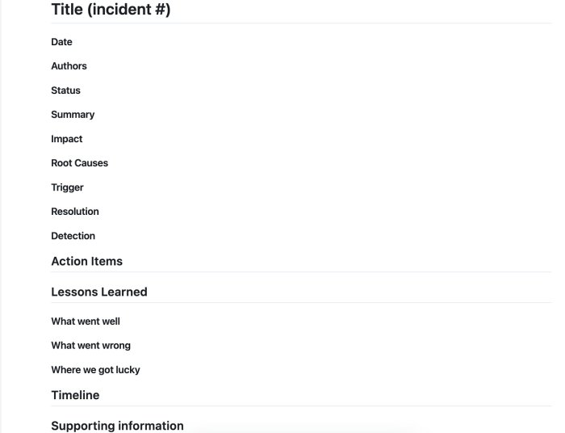Screen dimensions: 565x433
Task: Click the Lessons Learned section heading
Action: [x=99, y=292]
